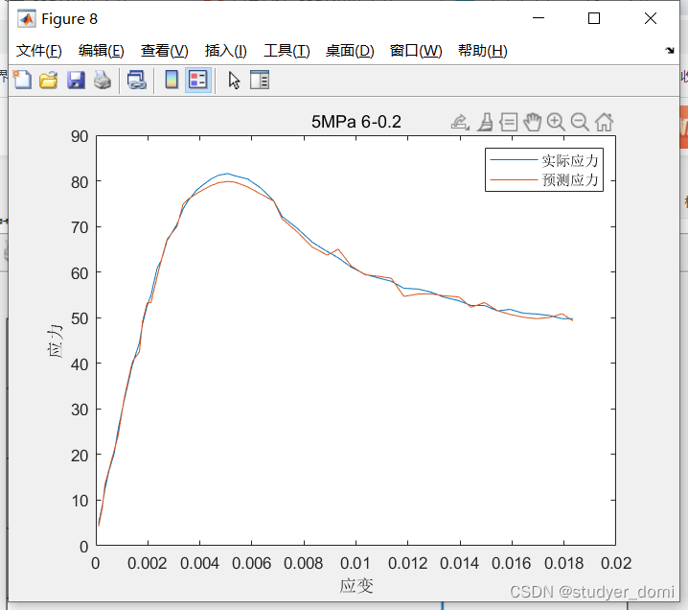The width and height of the screenshot is (688, 610).
Task: Toggle the Insert Legend toolbar button
Action: click(198, 80)
